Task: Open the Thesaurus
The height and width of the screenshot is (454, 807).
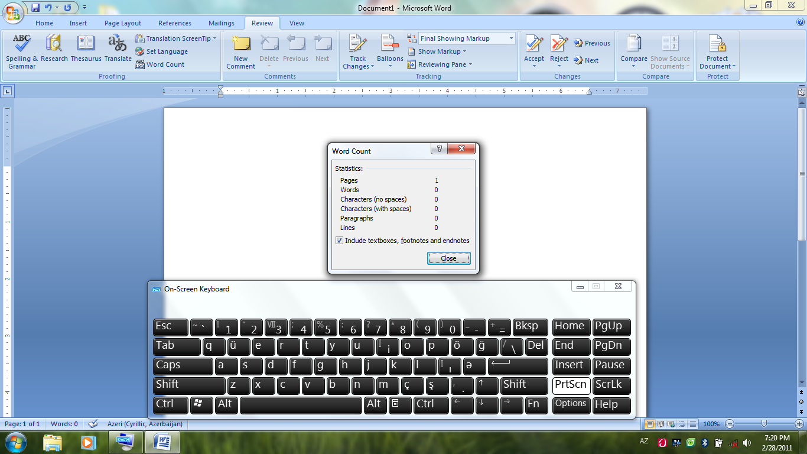Action: [x=86, y=48]
